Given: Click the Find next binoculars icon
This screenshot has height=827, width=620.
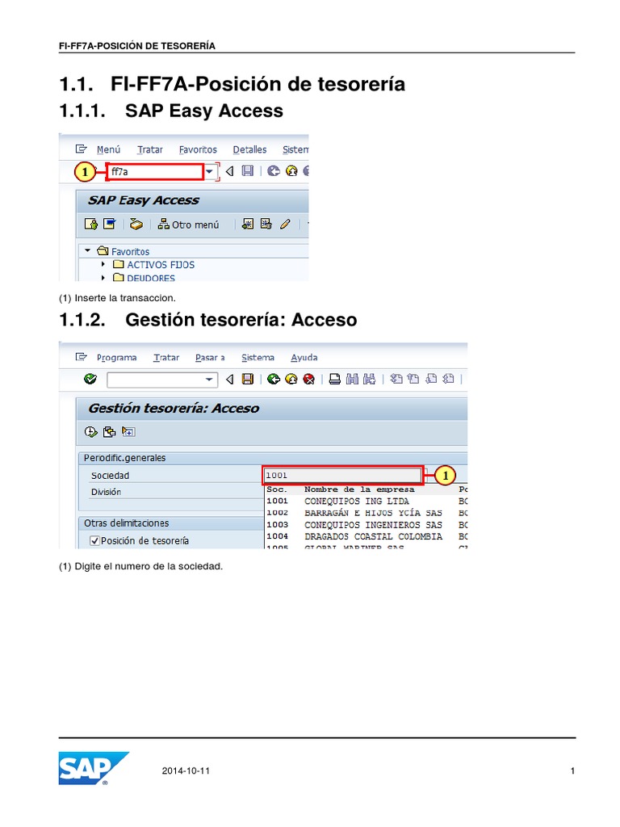Looking at the screenshot, I should point(370,380).
